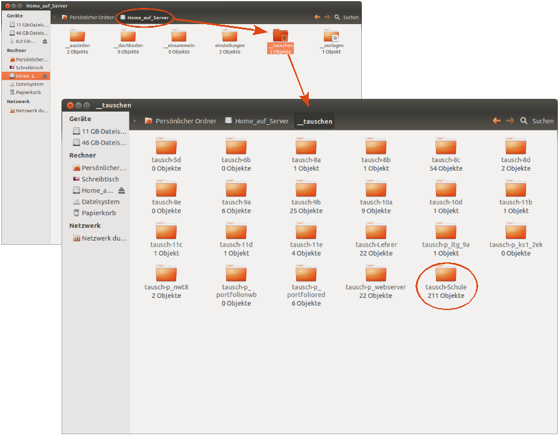Select the Home_auf_Server path segment in the __tauschen window

click(256, 121)
